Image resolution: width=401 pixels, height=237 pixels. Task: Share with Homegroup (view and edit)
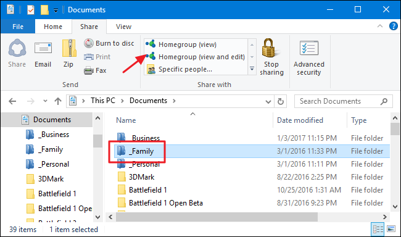(196, 57)
